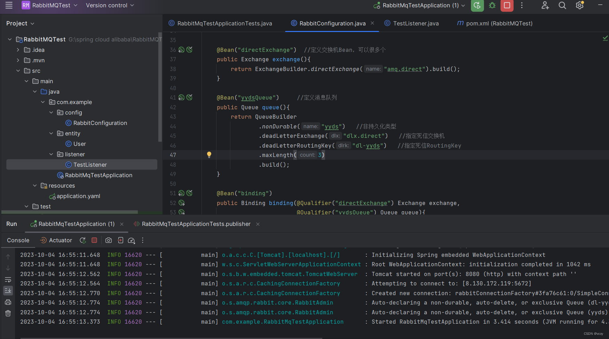Open the Code With Me icon
The image size is (609, 339).
click(545, 5)
